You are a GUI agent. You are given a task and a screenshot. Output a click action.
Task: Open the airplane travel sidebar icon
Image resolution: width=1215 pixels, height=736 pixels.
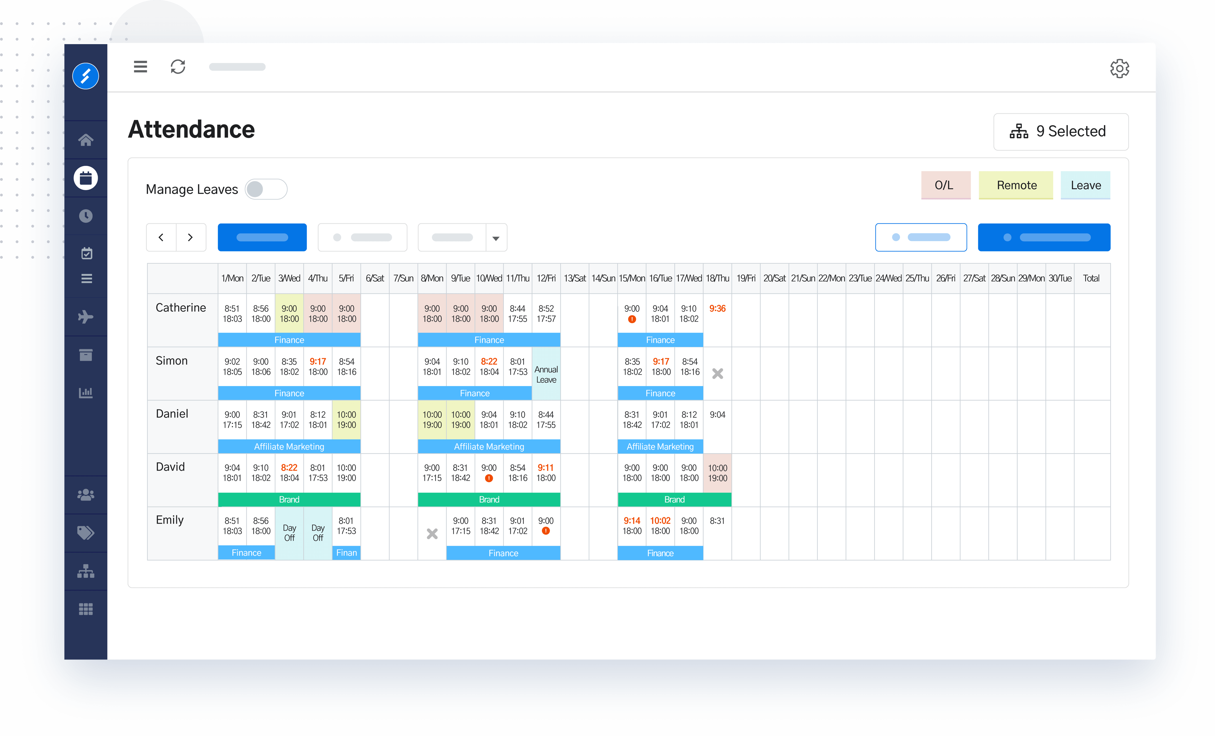coord(86,317)
